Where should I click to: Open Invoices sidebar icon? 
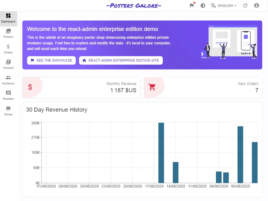click(x=8, y=62)
